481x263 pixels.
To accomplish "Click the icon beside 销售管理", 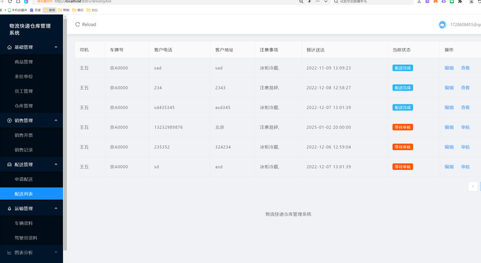I will tap(10, 121).
